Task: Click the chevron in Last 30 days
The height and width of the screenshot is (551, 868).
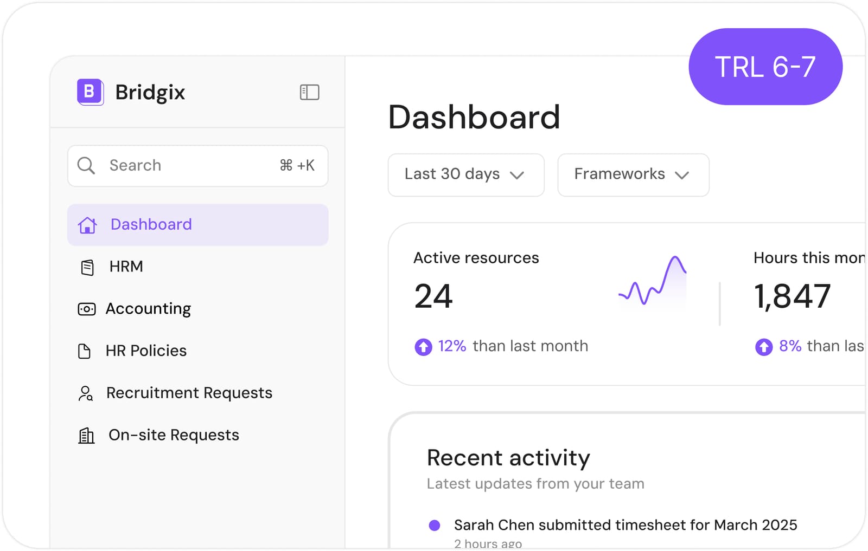Action: click(517, 175)
